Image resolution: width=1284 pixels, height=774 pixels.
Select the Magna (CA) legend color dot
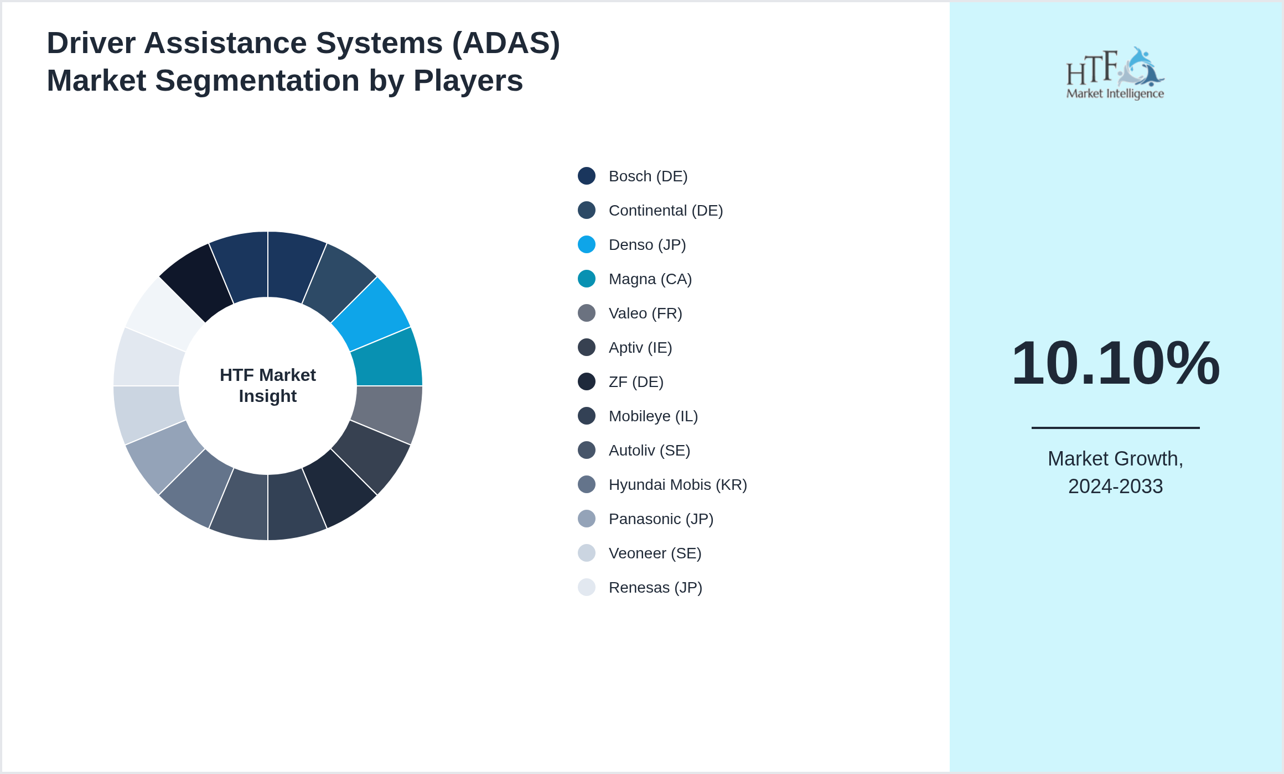coord(586,279)
